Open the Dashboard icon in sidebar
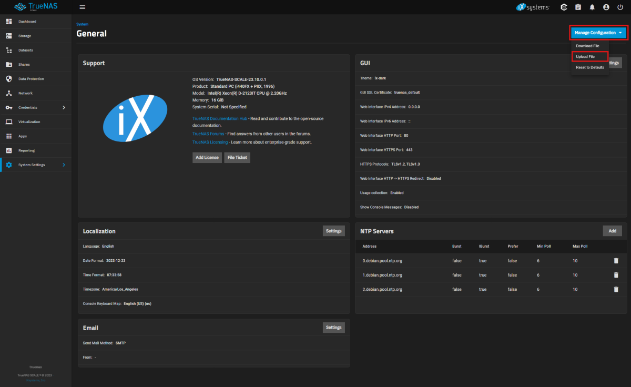 pyautogui.click(x=8, y=22)
